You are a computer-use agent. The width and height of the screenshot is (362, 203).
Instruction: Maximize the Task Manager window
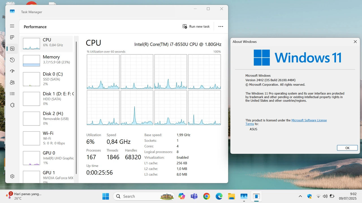pyautogui.click(x=208, y=9)
